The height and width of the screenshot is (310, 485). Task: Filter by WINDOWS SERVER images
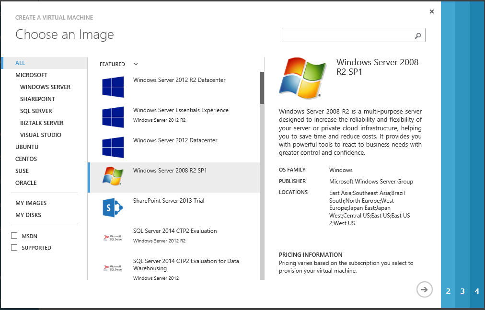pyautogui.click(x=45, y=87)
